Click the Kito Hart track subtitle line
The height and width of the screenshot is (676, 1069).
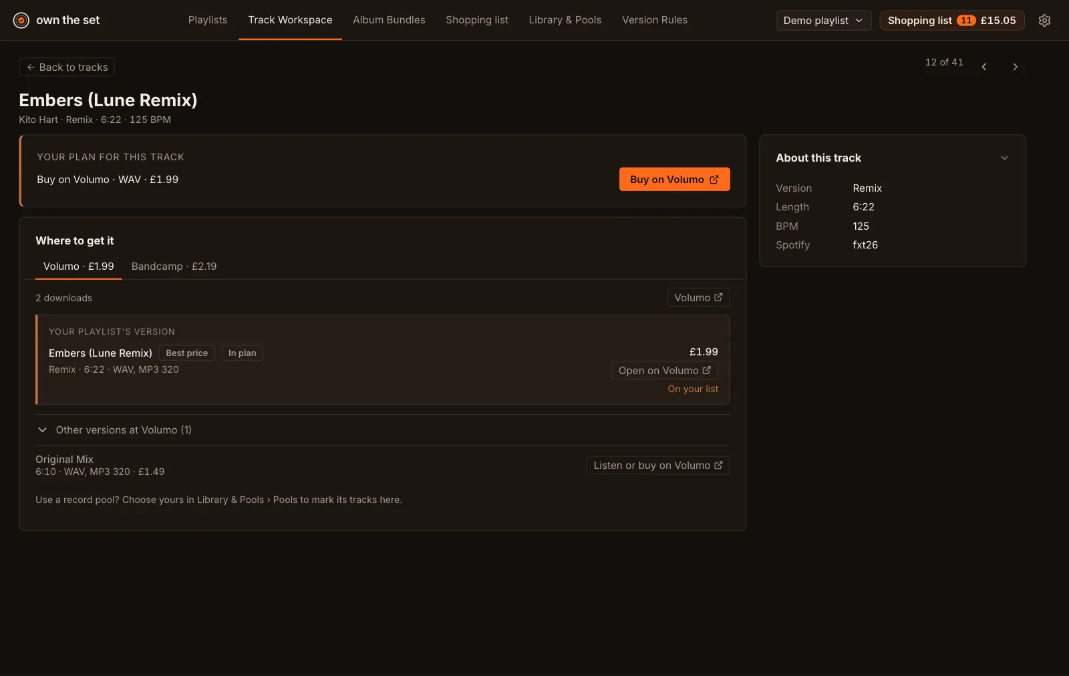(x=95, y=120)
